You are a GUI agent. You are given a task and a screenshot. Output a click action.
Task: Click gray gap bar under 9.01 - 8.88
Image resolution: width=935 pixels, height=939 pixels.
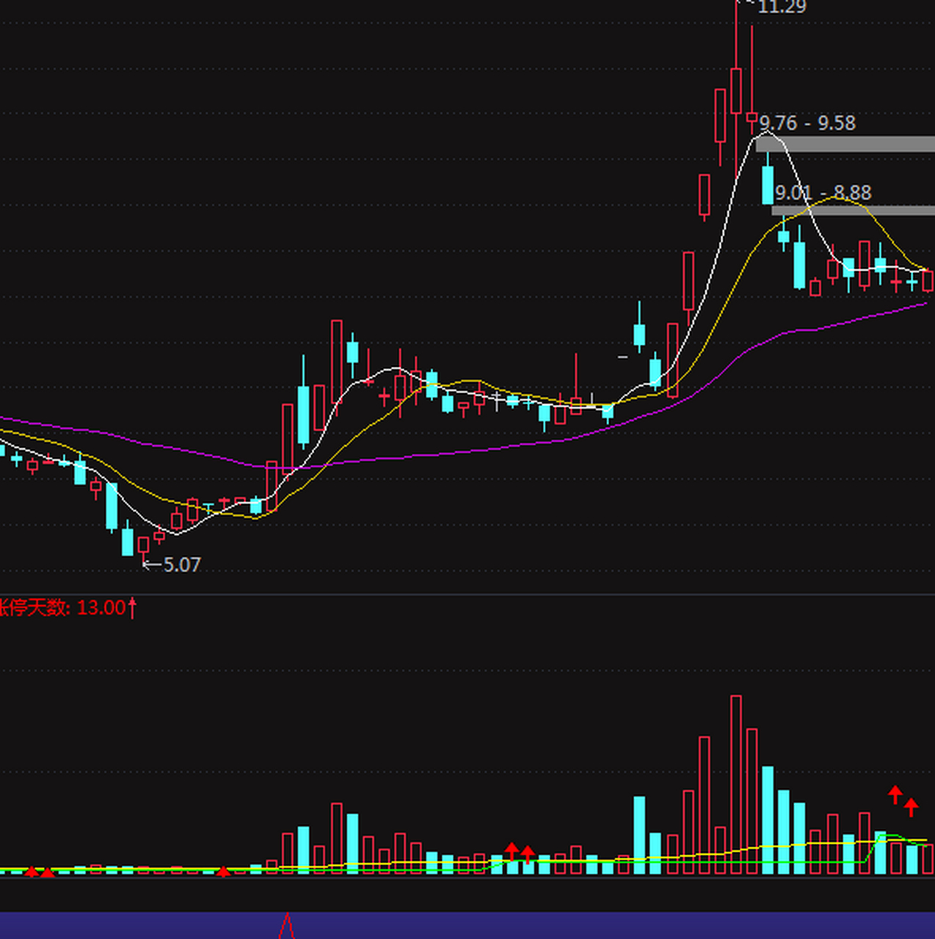(x=853, y=211)
